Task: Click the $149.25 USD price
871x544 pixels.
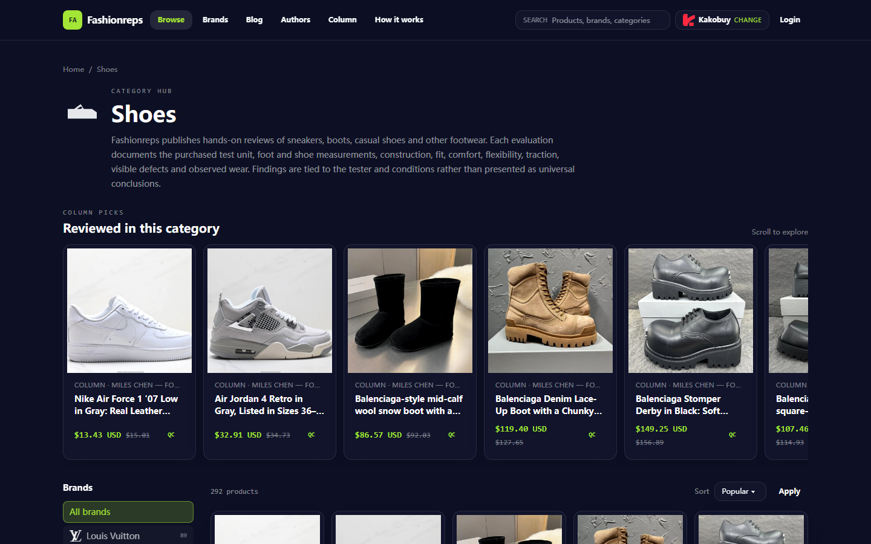Action: [x=661, y=429]
